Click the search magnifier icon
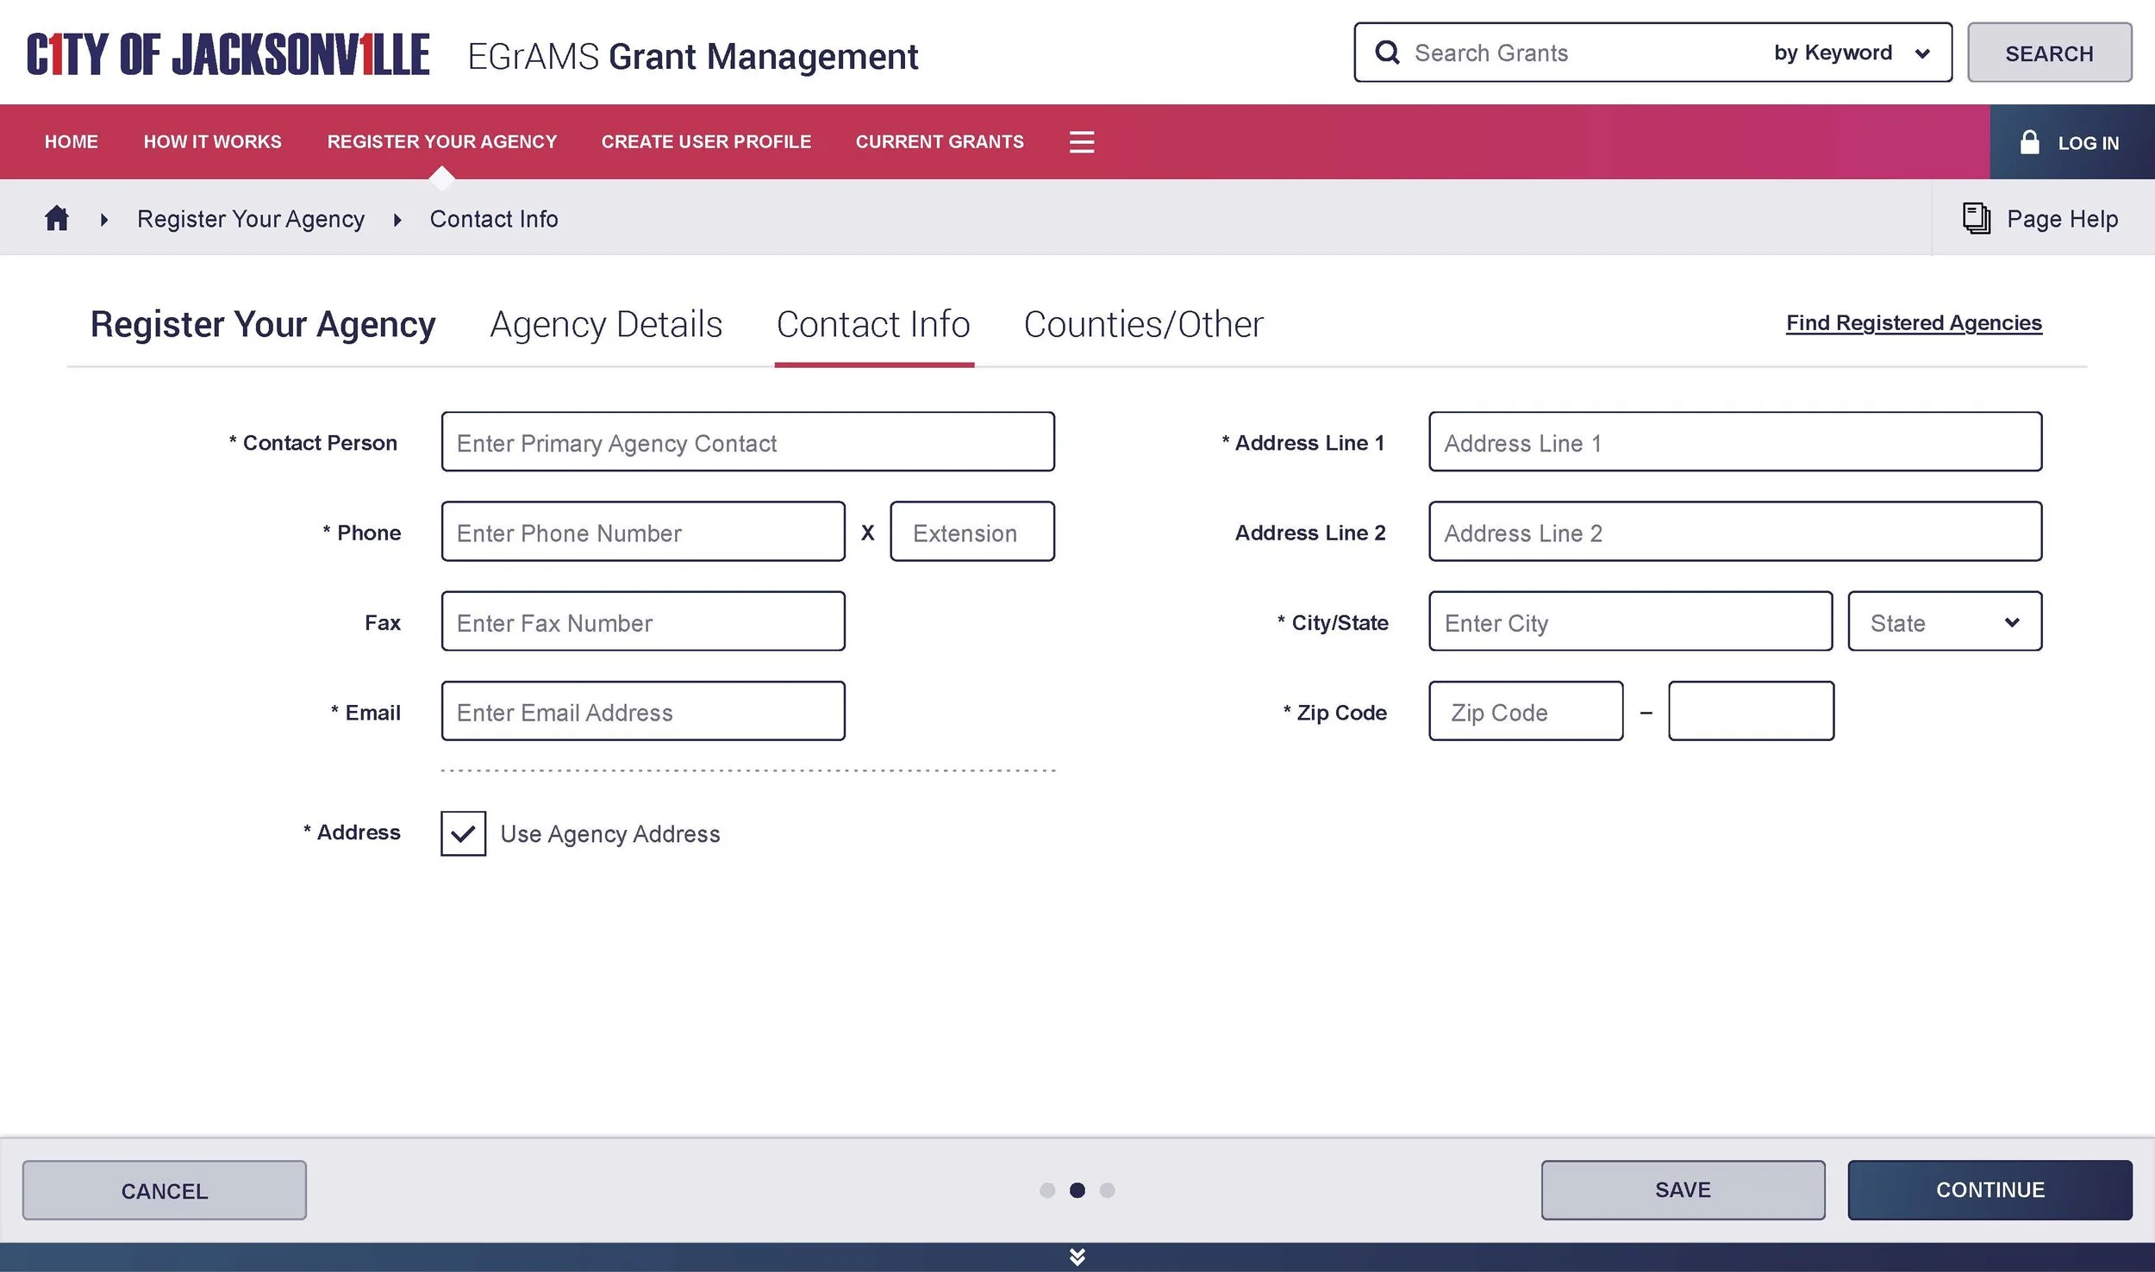This screenshot has width=2155, height=1272. pyautogui.click(x=1387, y=53)
